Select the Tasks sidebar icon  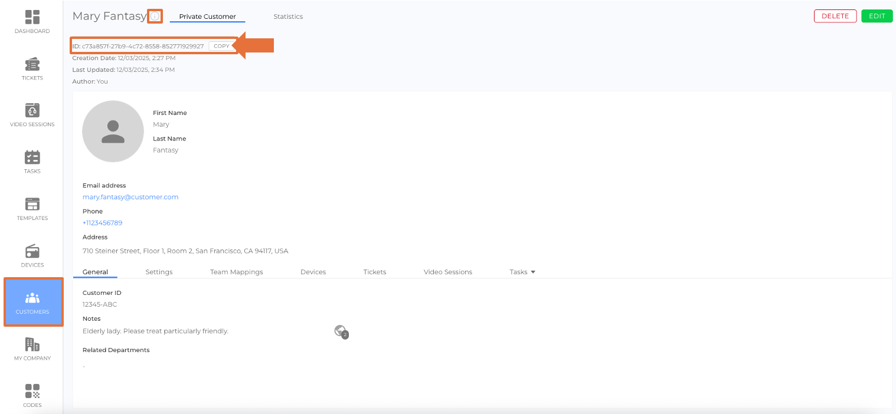click(x=32, y=157)
